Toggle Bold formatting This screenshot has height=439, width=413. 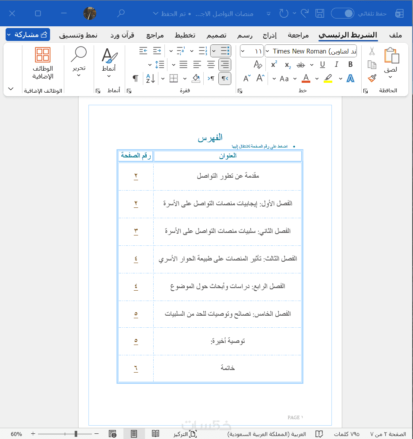point(350,65)
